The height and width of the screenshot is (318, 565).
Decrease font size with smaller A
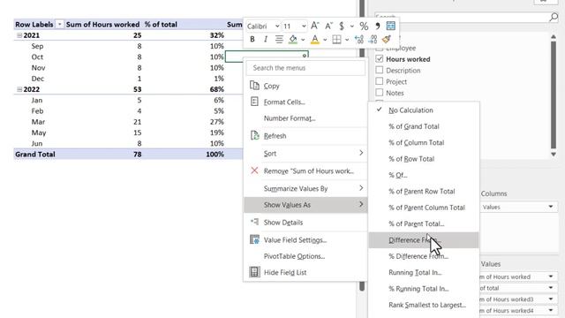coord(328,26)
